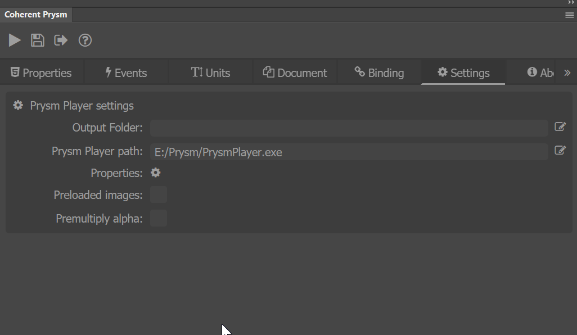The image size is (577, 335).
Task: Show more tabs with the chevron
Action: pos(567,73)
